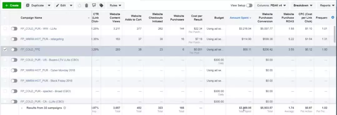Open the Breakdown dropdown
337x115 pixels.
coord(303,5)
